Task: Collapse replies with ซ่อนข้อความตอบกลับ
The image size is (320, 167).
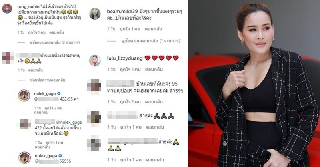Action: (x=47, y=80)
